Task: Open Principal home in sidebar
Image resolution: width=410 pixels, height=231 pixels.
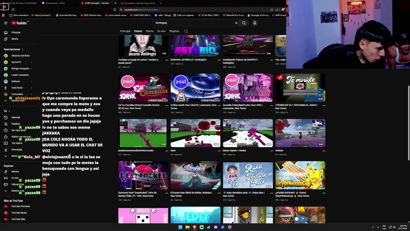Action: click(x=16, y=32)
